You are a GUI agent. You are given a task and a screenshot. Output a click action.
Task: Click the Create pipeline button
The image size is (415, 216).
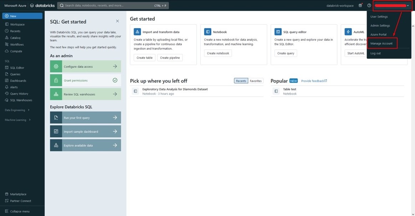[170, 58]
